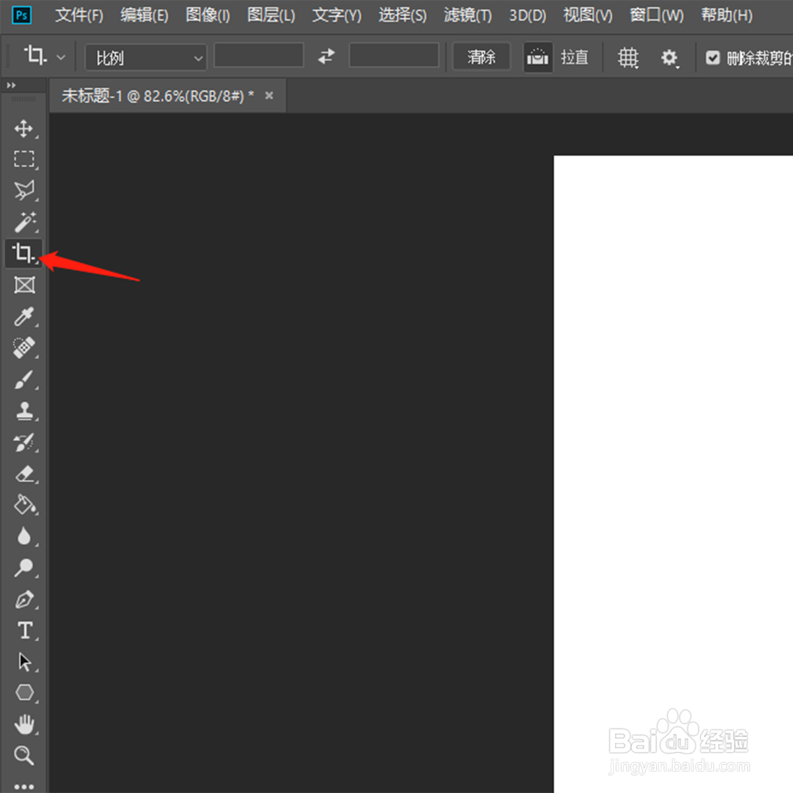Open the 帮助(H) menu
This screenshot has width=793, height=793.
(x=727, y=15)
